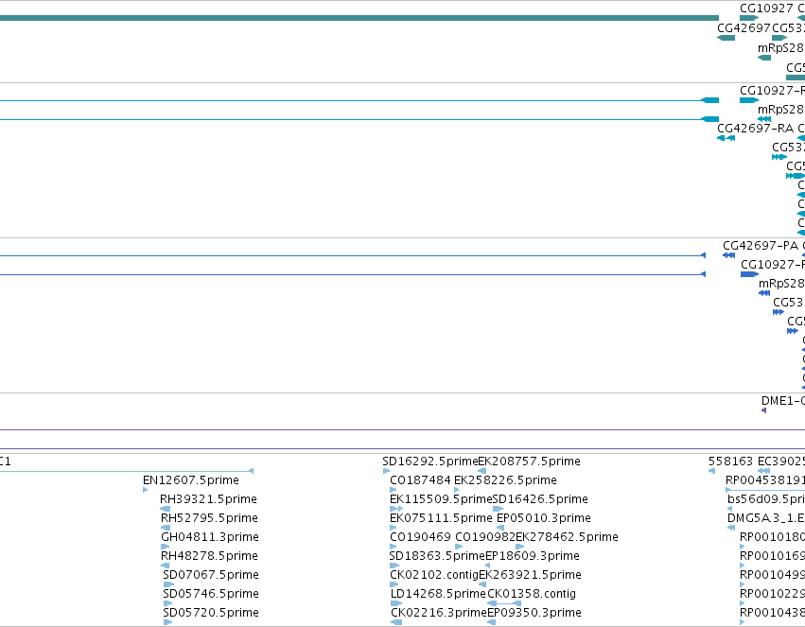Click the arrow glyph under 558163 label
The image size is (805, 627).
coord(711,471)
